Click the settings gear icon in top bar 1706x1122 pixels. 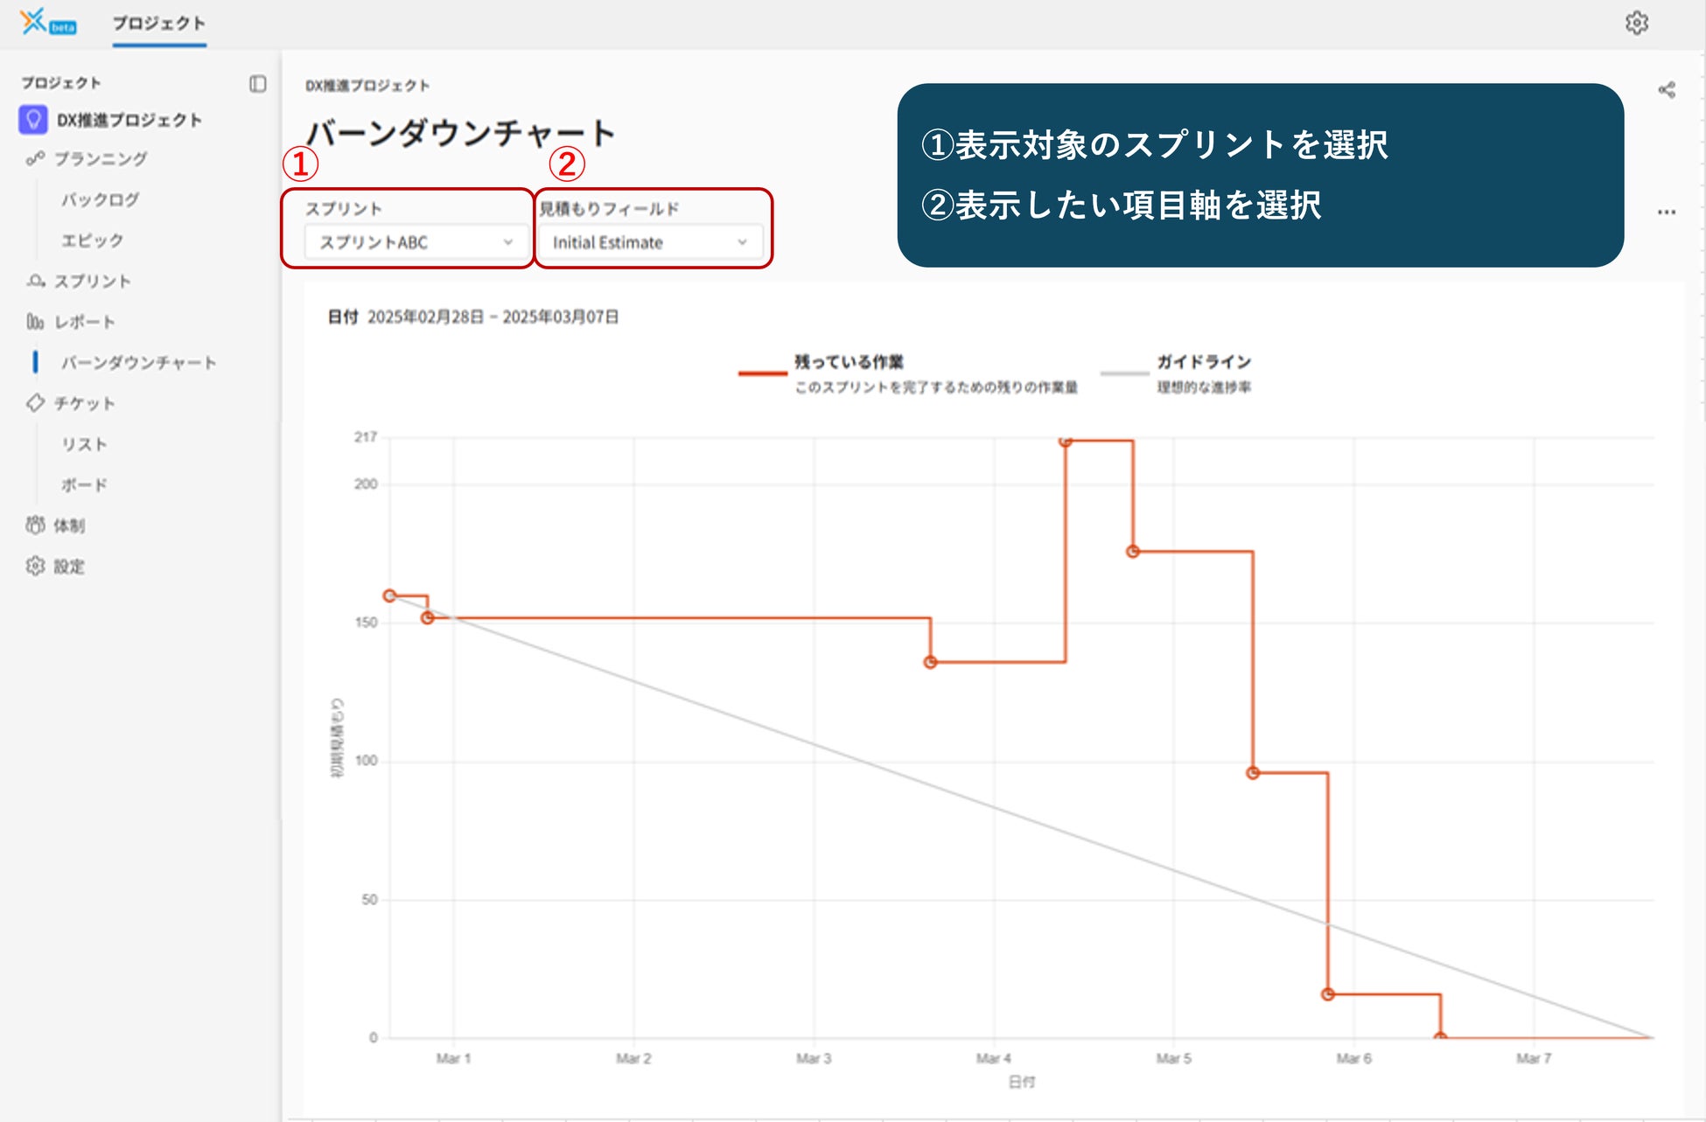click(1636, 23)
